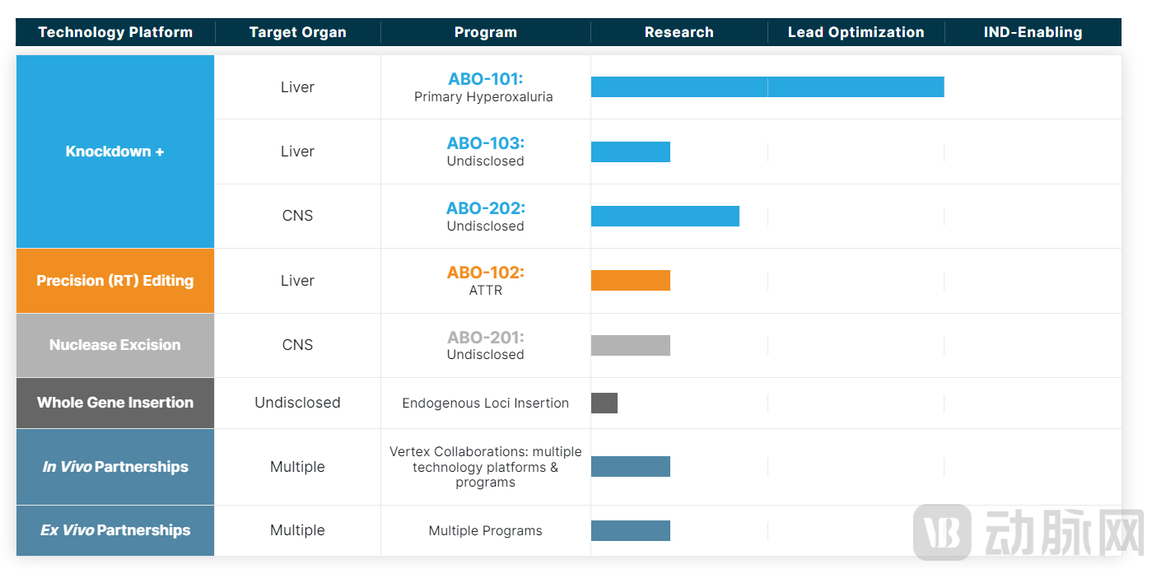The width and height of the screenshot is (1152, 569).
Task: Click the Whole Gene Insertion block
Action: coord(115,403)
